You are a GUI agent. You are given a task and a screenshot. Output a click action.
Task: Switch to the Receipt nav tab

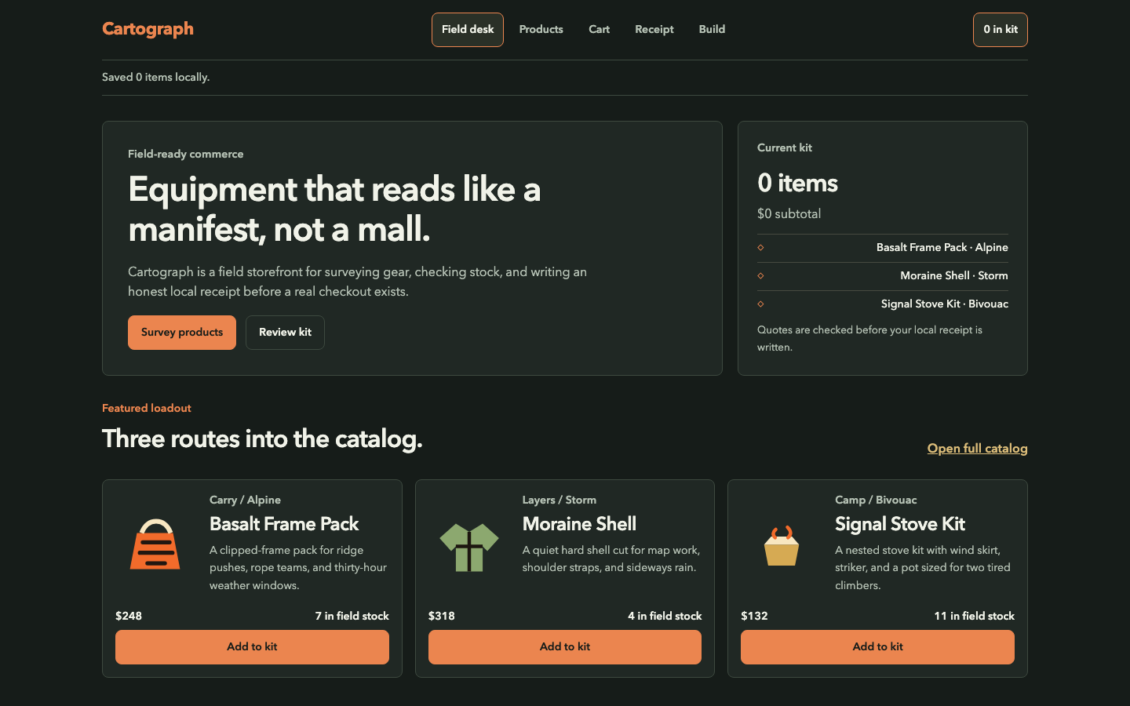coord(654,30)
